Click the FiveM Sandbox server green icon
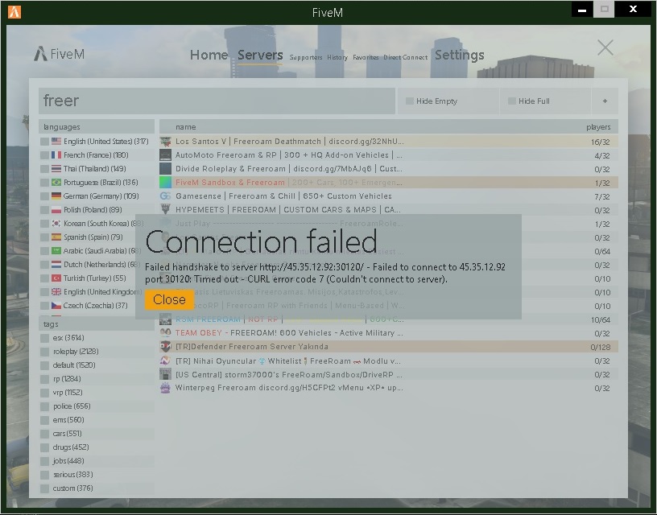657x515 pixels. [166, 183]
